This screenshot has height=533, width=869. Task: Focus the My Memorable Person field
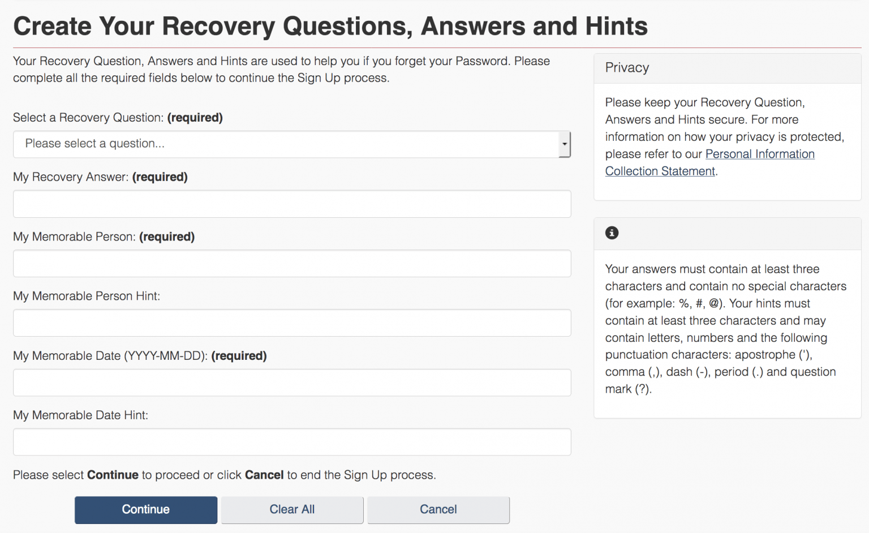[x=292, y=264]
